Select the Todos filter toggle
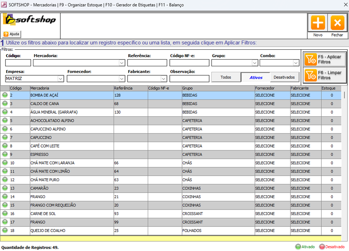Image resolution: width=349 pixels, height=251 pixels. pos(226,77)
